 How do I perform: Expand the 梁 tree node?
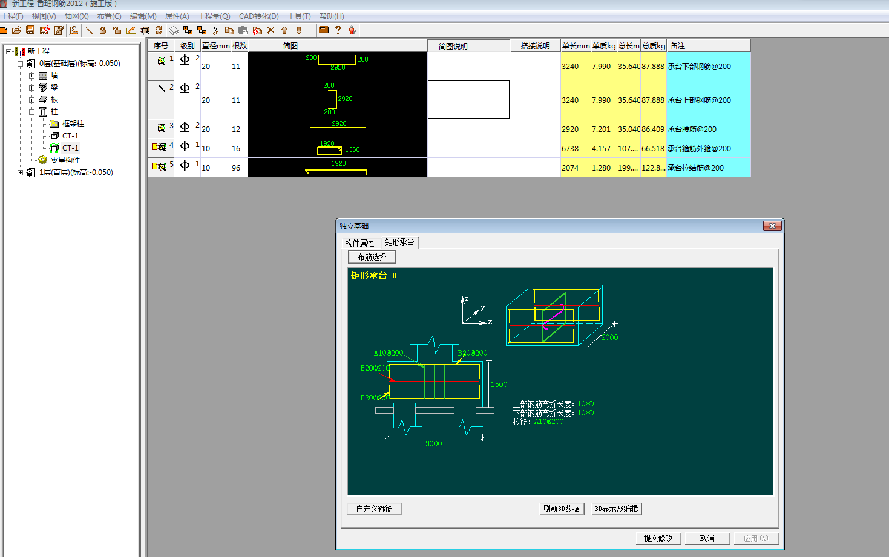click(x=32, y=88)
